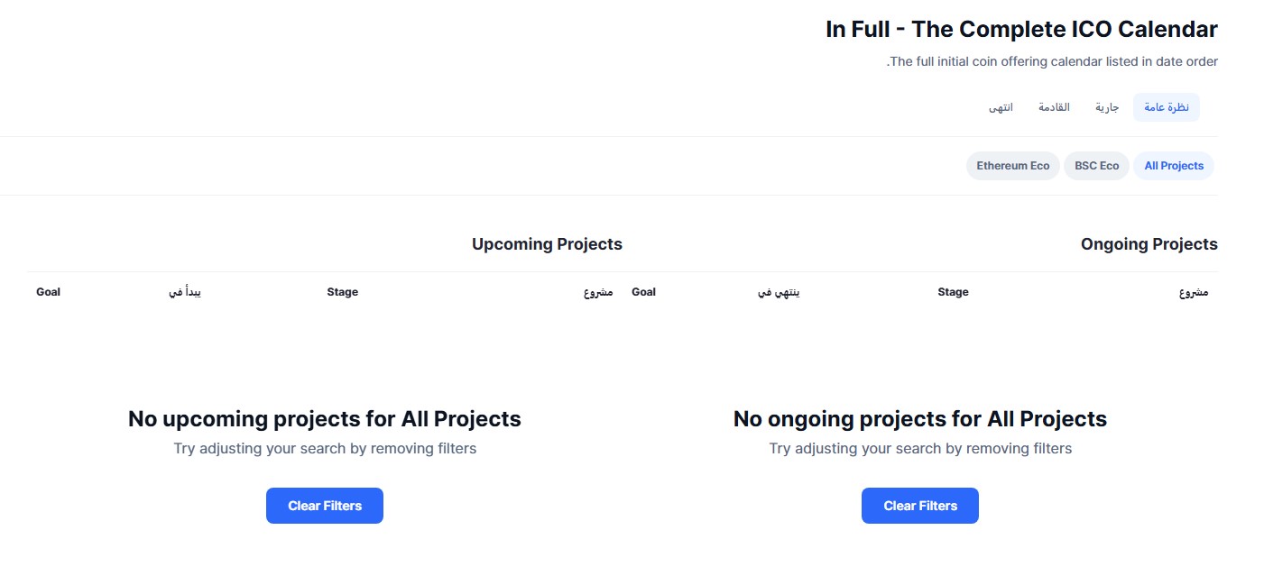
Task: Select the All Projects filter chip
Action: tap(1174, 166)
